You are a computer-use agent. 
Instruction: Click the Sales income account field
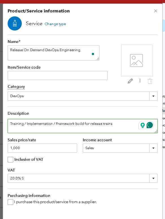116,148
